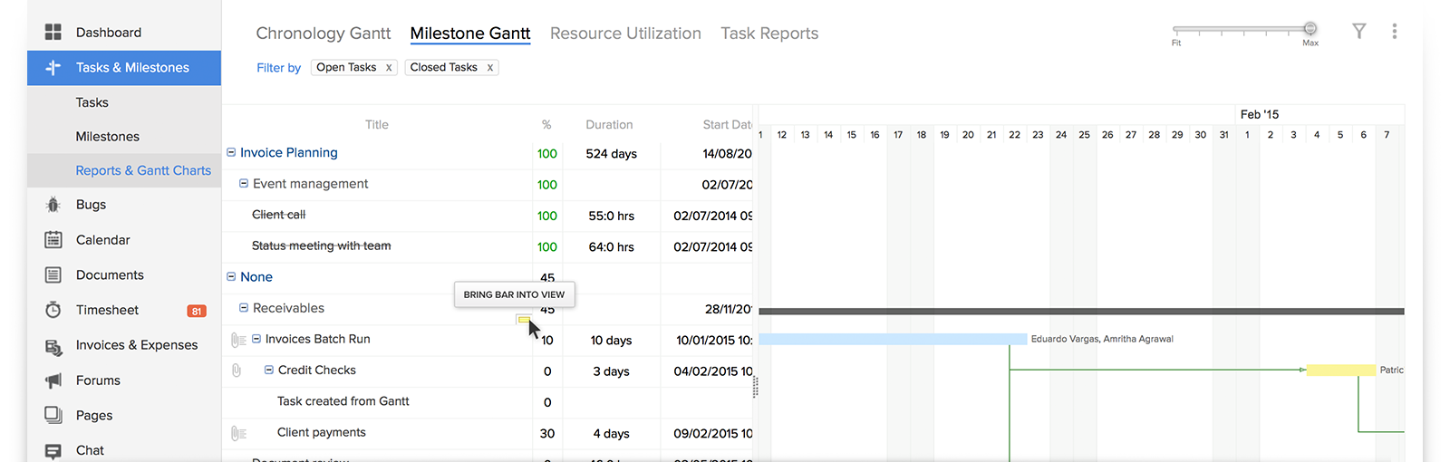Collapse the Receivables task list
This screenshot has width=1450, height=462.
[244, 308]
